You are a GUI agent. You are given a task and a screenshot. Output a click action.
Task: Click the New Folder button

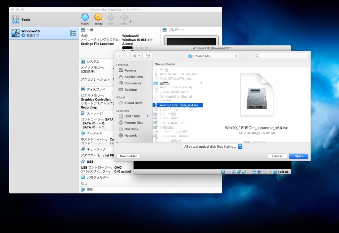pyautogui.click(x=128, y=156)
